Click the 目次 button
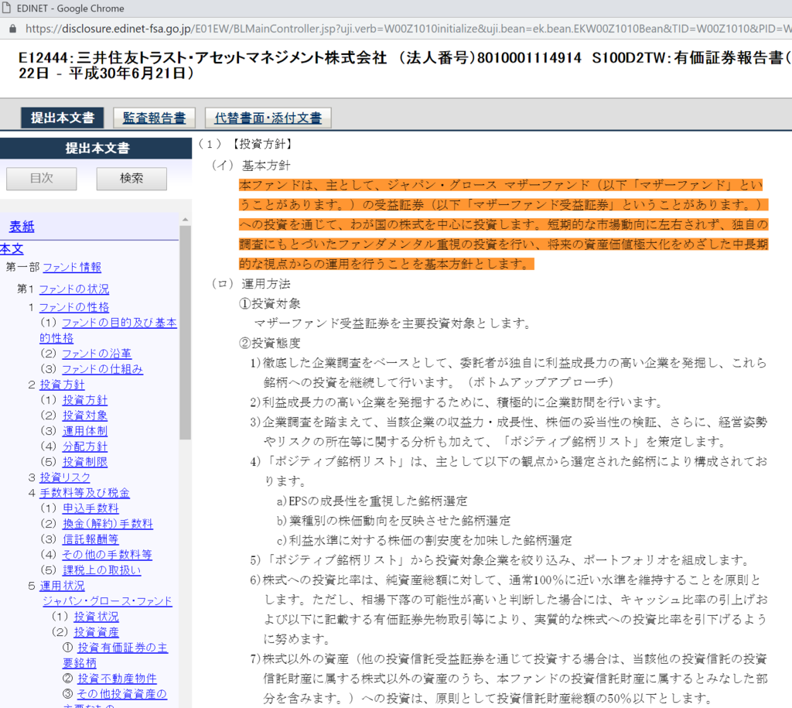This screenshot has width=792, height=708. [42, 179]
